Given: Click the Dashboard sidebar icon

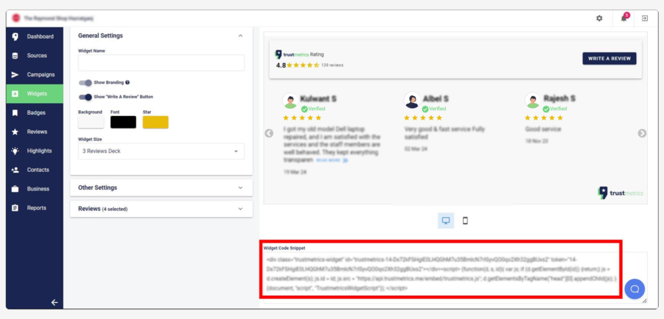Looking at the screenshot, I should click(16, 36).
